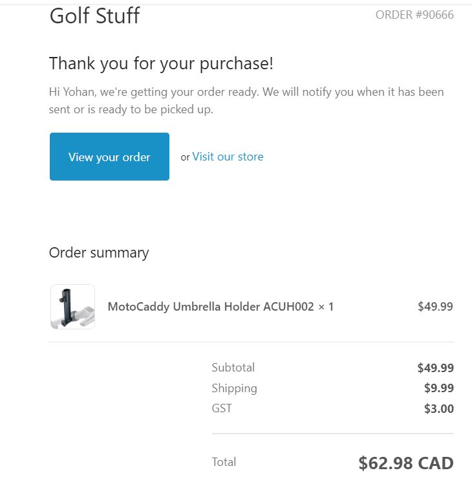Select the $62.98 CAD total amount

(406, 463)
